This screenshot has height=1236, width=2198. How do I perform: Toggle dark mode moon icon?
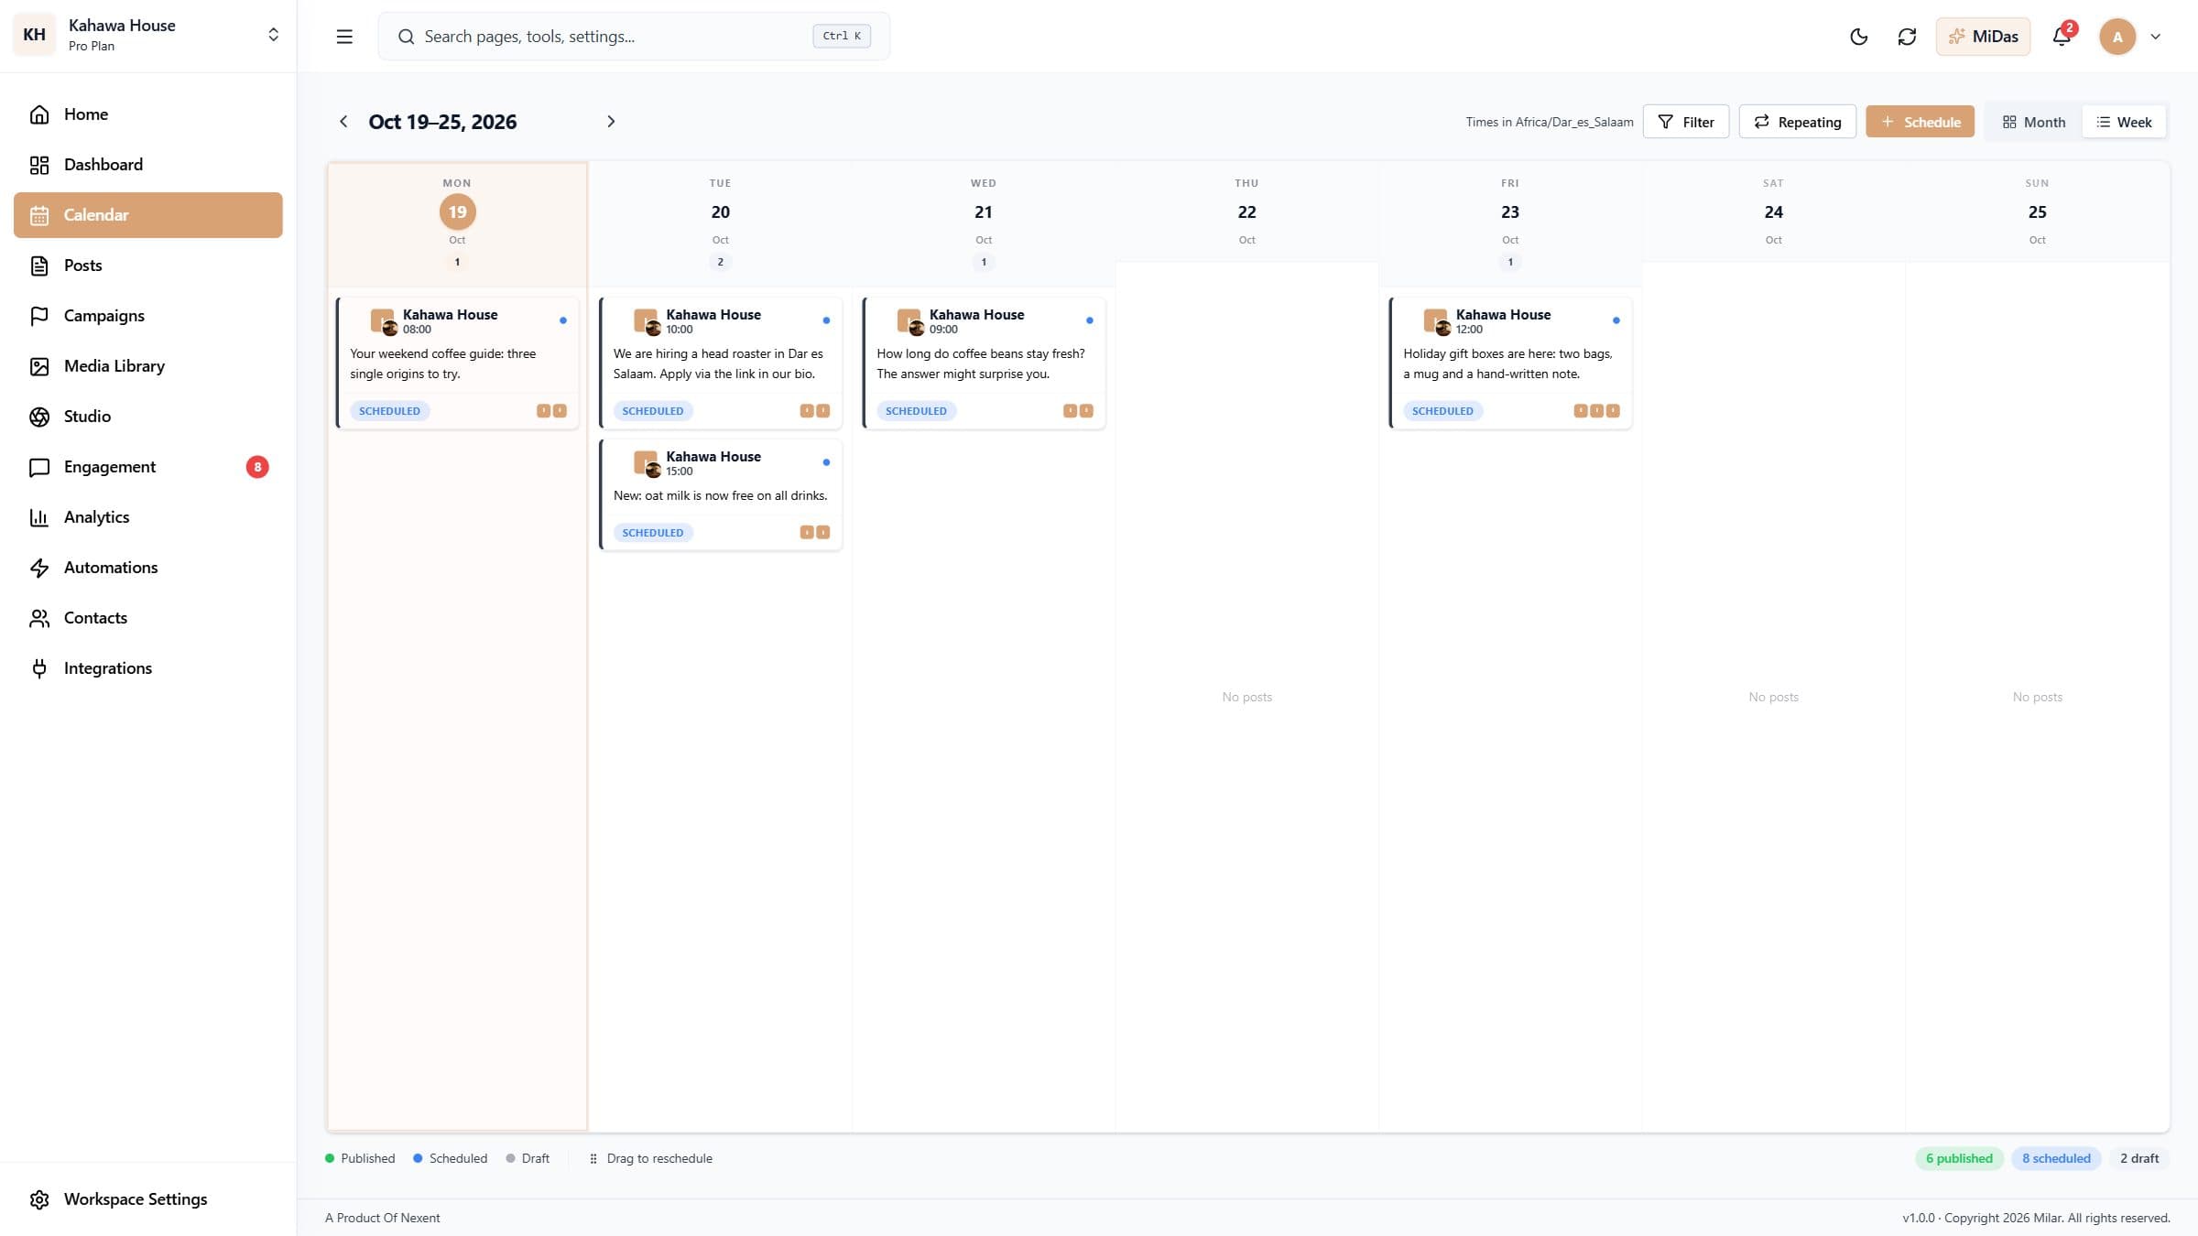(1858, 37)
